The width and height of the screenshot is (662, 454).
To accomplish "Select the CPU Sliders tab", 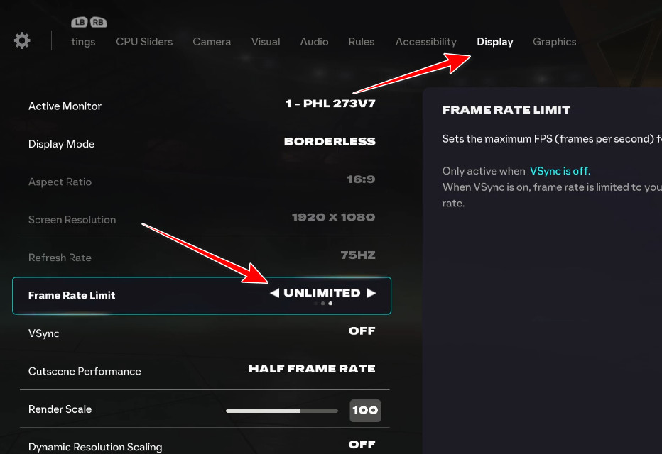I will point(144,42).
